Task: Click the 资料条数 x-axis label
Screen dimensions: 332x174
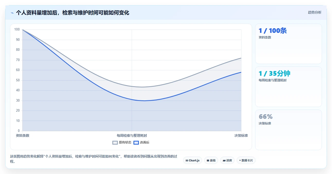Action: pyautogui.click(x=23, y=136)
